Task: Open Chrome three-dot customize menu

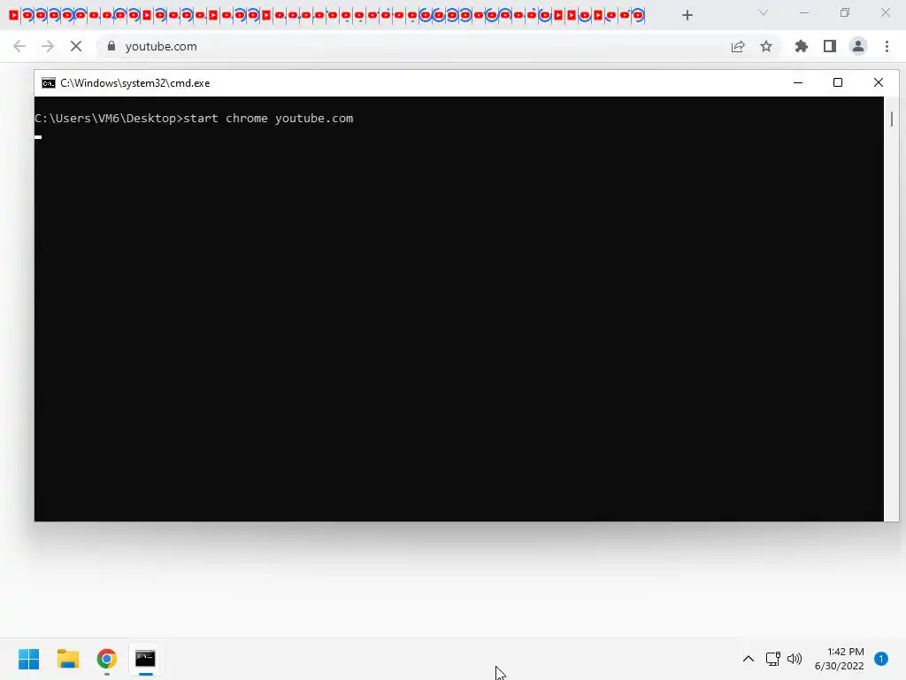Action: click(x=887, y=46)
